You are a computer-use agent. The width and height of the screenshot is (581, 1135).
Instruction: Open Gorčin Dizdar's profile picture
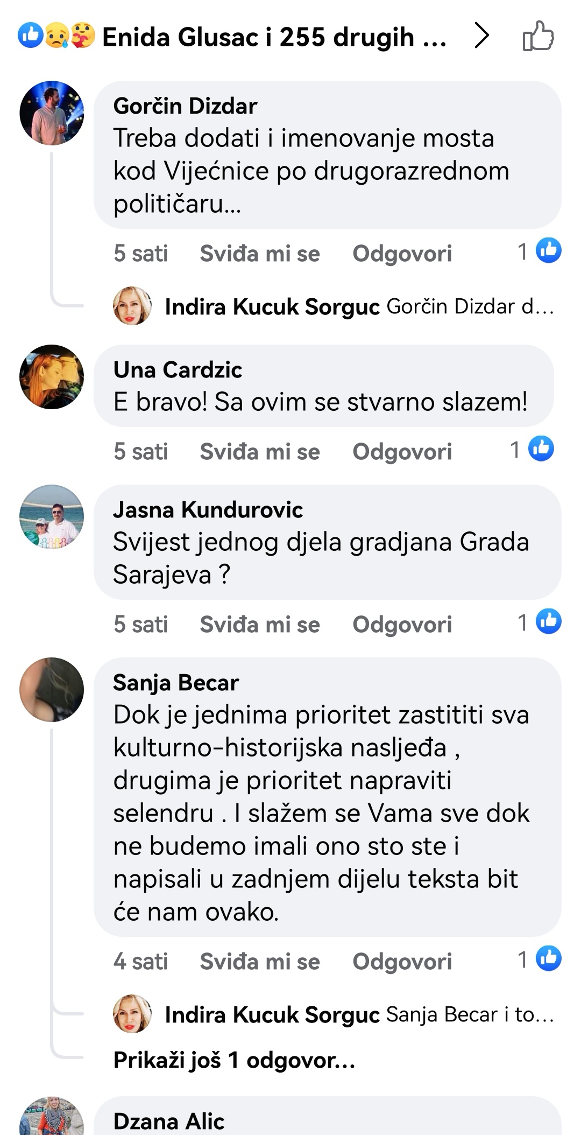pos(52,113)
